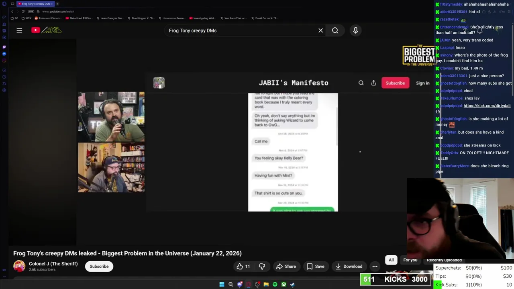The height and width of the screenshot is (289, 514).
Task: Open the Blue King on X bookmark
Action: pyautogui.click(x=141, y=18)
